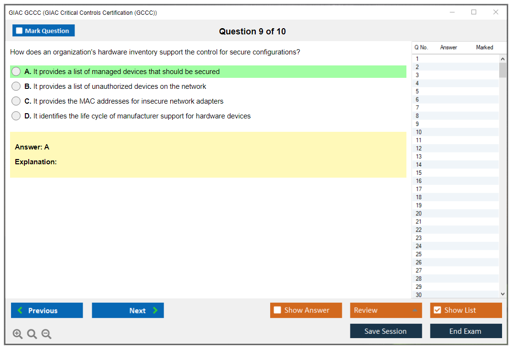Image resolution: width=514 pixels, height=351 pixels.
Task: Uncheck the Show List checkbox
Action: point(437,310)
